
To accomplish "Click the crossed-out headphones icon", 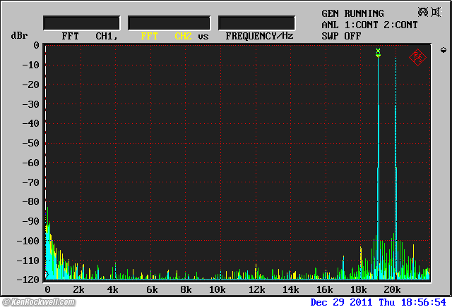I will [x=423, y=12].
